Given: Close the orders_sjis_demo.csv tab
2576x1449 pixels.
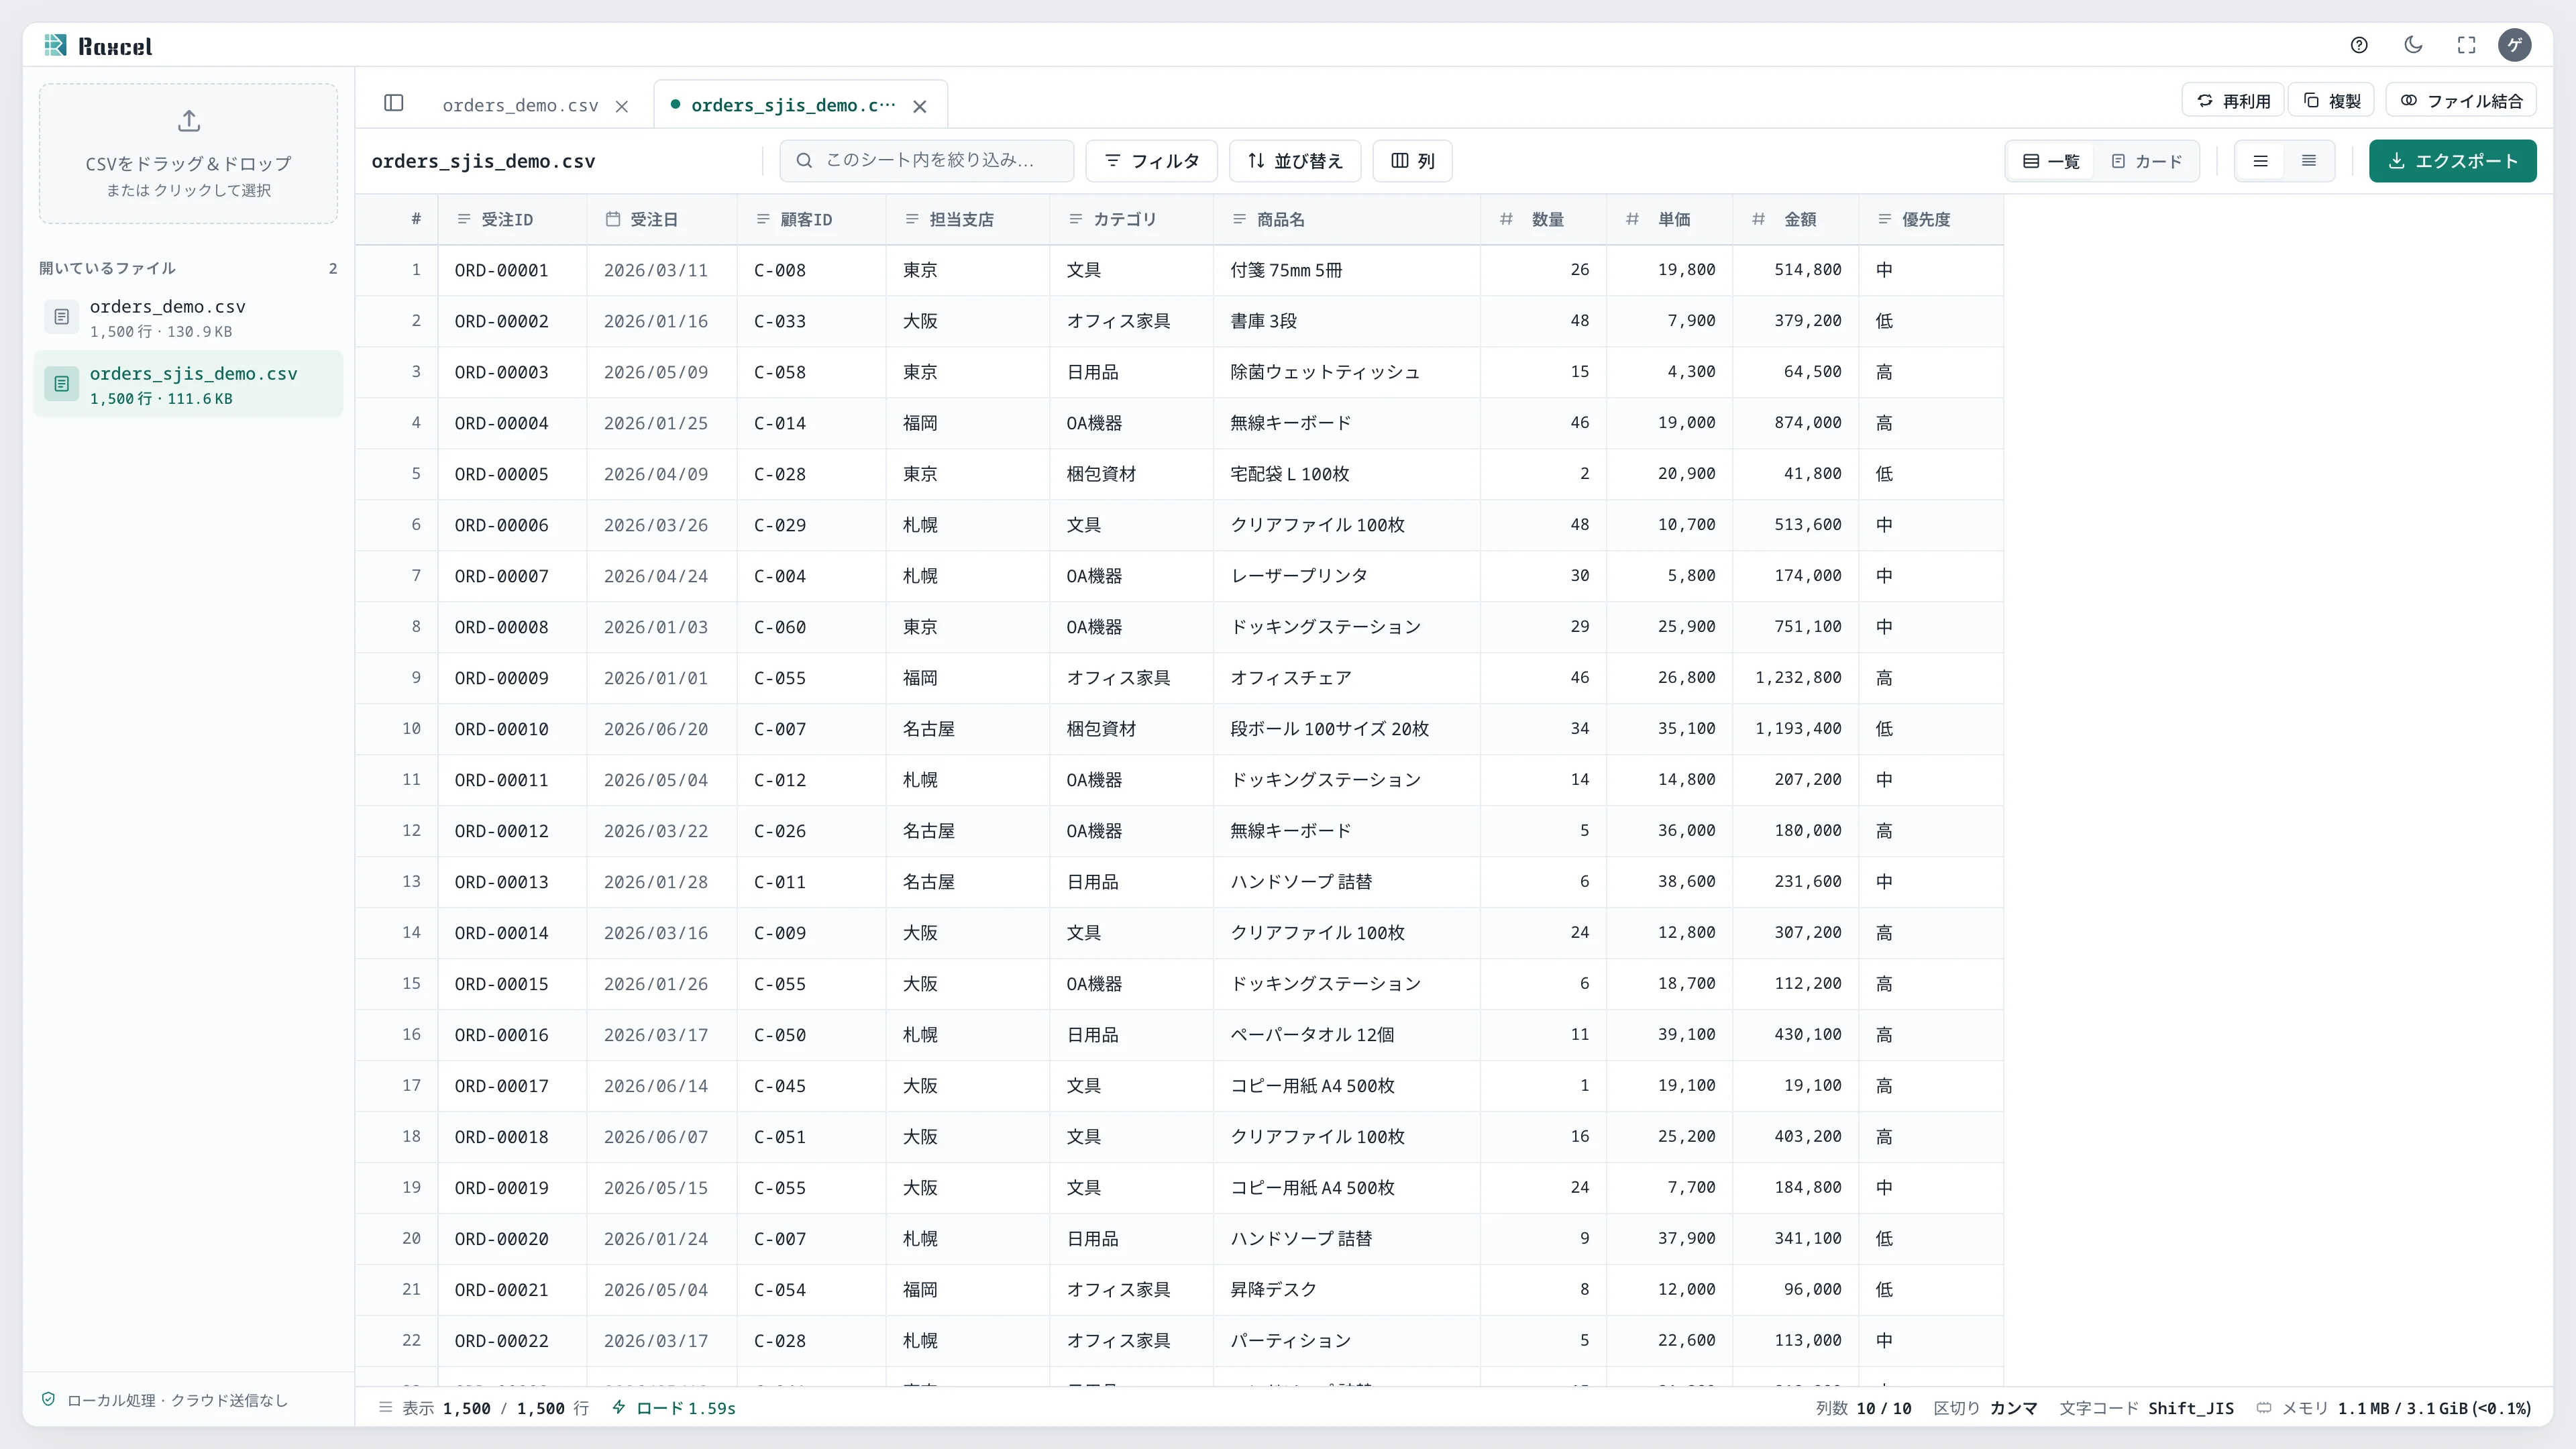Looking at the screenshot, I should click(x=920, y=106).
